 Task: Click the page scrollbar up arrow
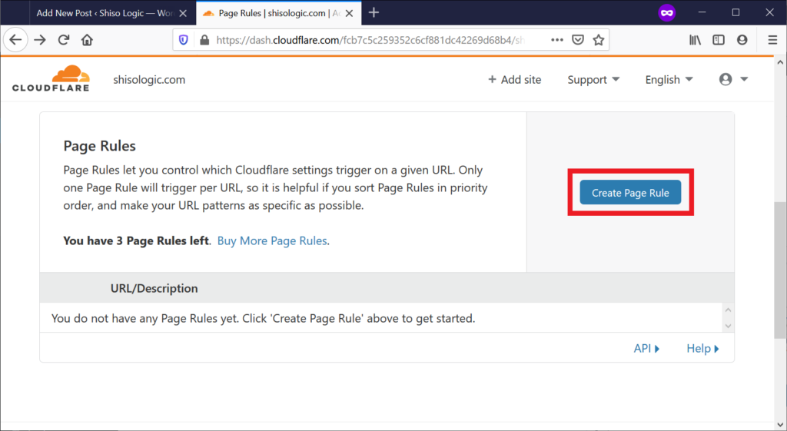(x=780, y=63)
